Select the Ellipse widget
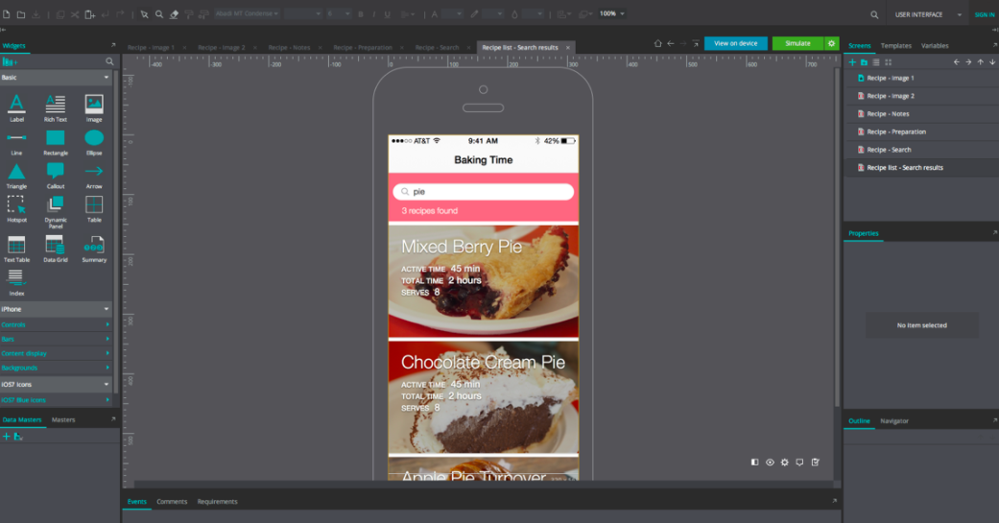 pyautogui.click(x=94, y=139)
